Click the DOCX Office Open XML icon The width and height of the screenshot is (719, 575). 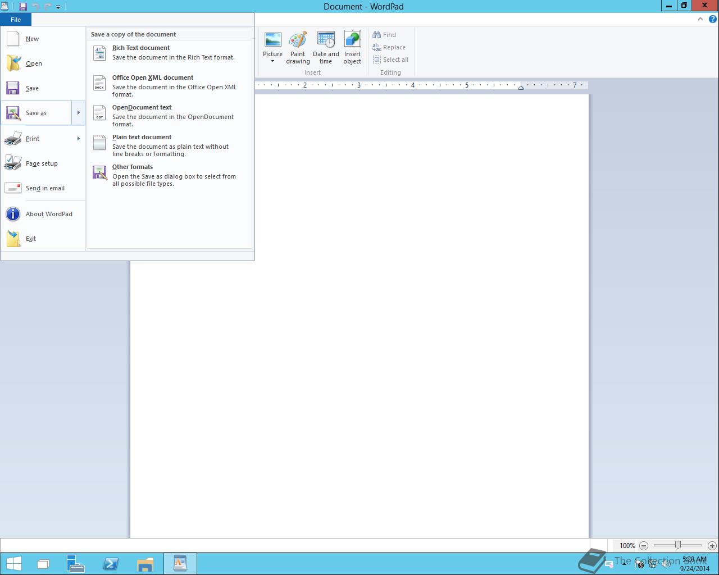99,83
